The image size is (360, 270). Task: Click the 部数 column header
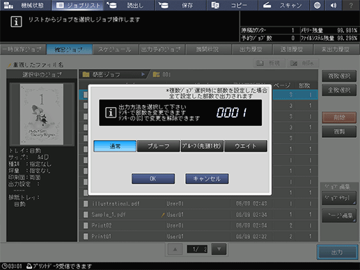click(x=304, y=86)
